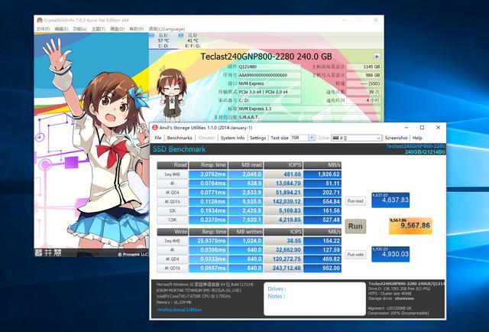Click the write response time 25.9375ms
The width and height of the screenshot is (489, 332).
point(209,241)
